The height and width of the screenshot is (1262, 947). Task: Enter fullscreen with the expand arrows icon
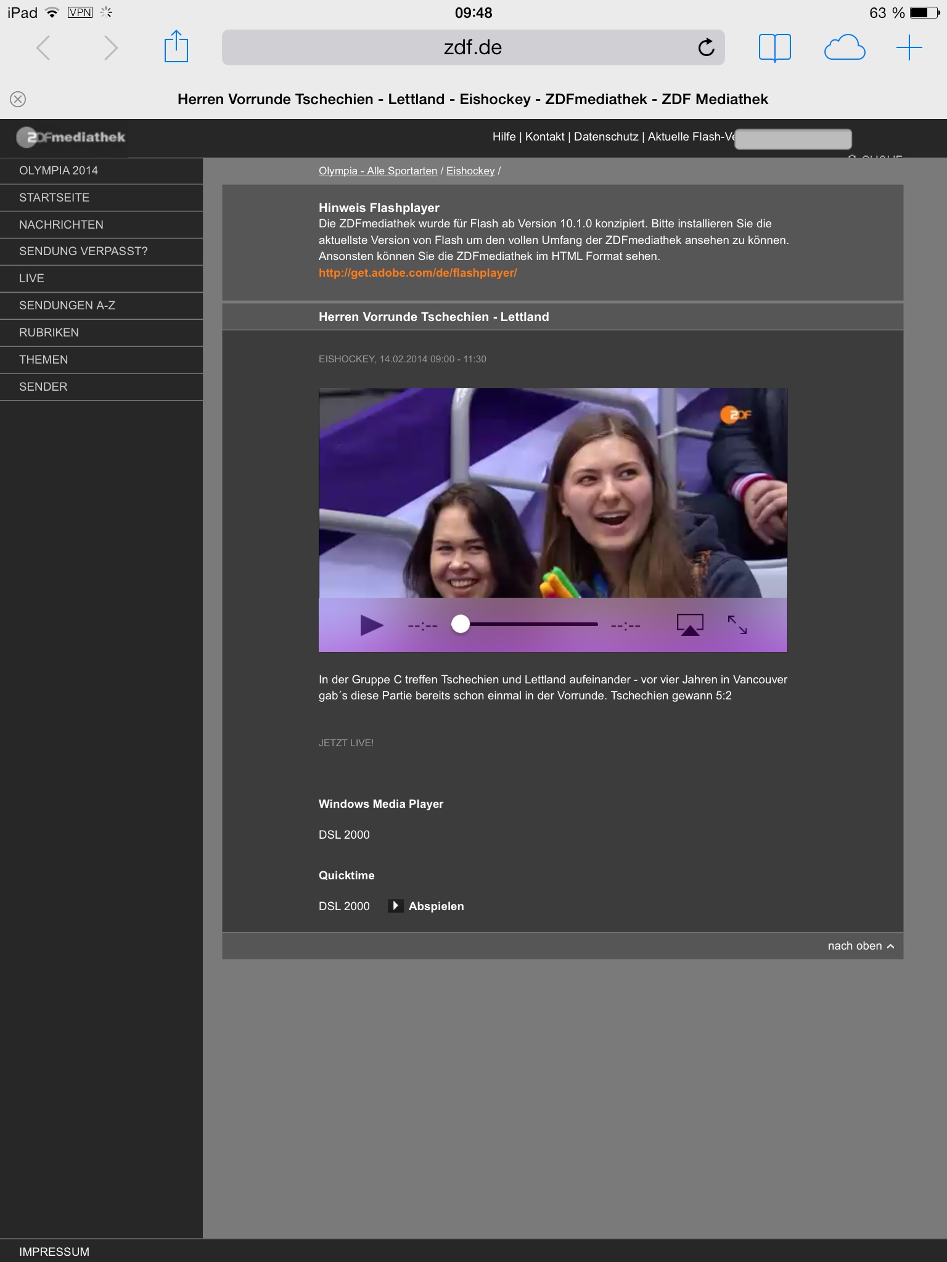tap(737, 625)
